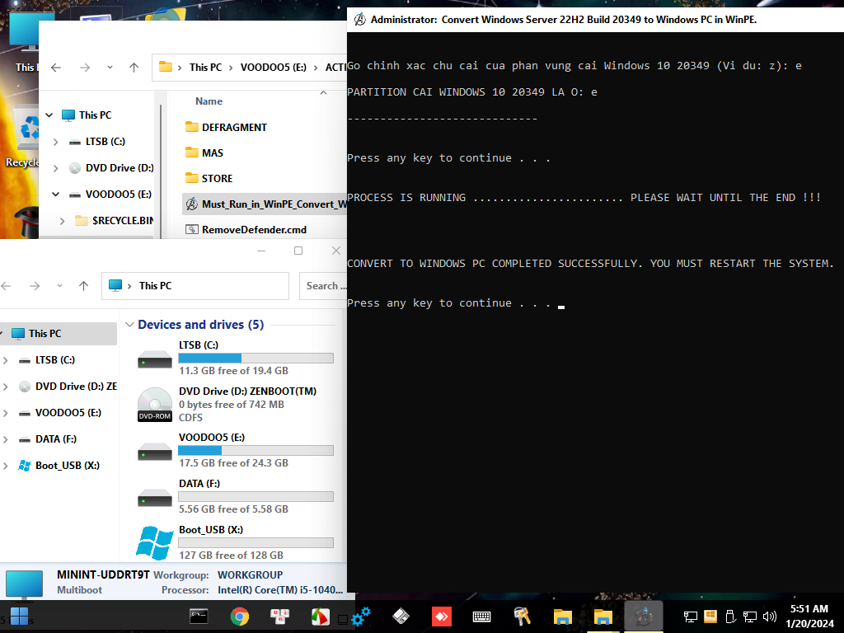This screenshot has width=844, height=633.
Task: Open the This PC desktop icon
Action: pos(22,41)
